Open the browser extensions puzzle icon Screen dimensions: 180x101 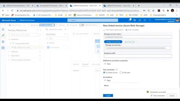[168, 11]
